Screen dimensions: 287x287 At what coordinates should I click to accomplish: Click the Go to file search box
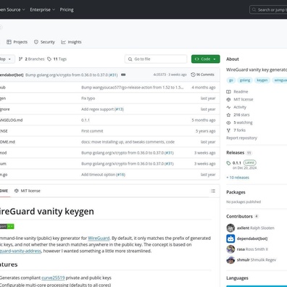156,59
